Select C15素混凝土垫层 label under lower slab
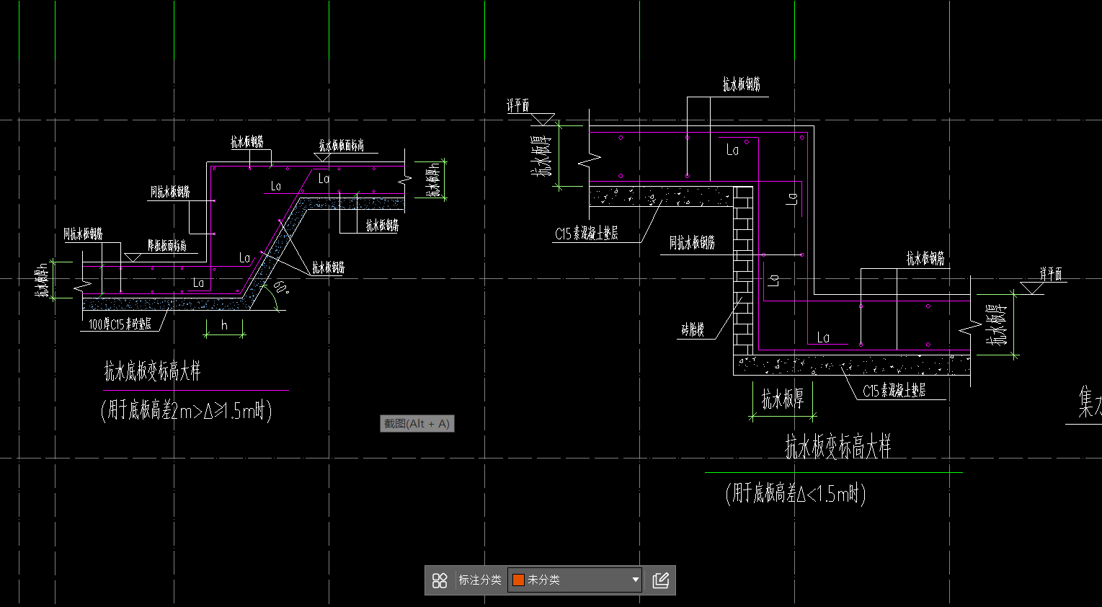 (894, 391)
